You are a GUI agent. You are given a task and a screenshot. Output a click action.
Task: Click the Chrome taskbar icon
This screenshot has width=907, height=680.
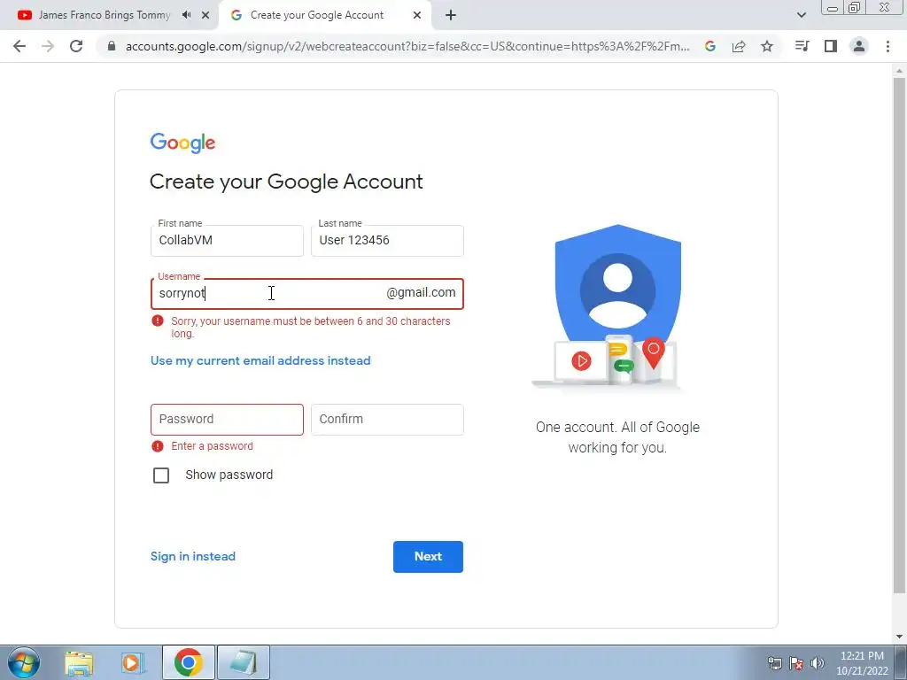(x=189, y=662)
